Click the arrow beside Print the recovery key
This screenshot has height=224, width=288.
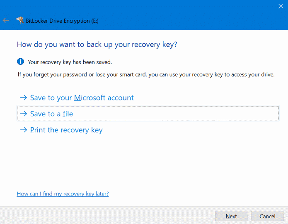pos(23,130)
